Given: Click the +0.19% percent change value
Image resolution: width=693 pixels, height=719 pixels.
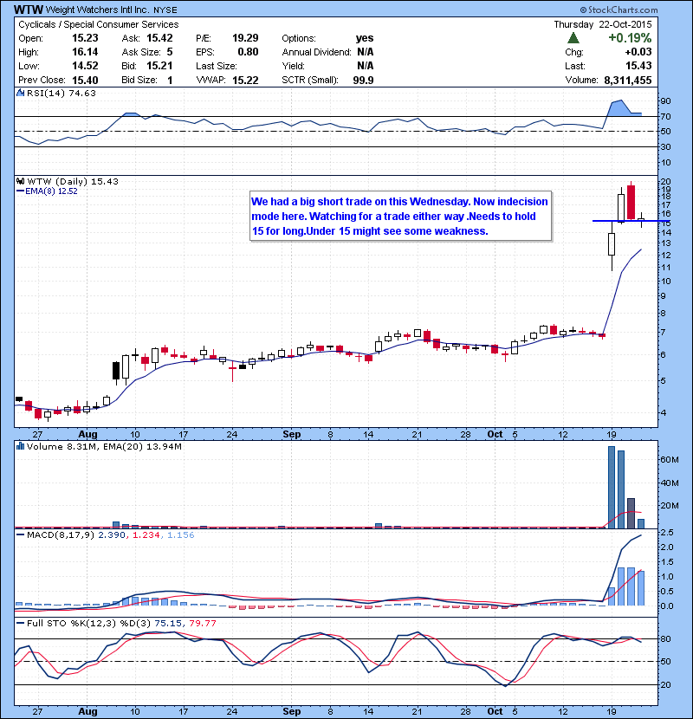Looking at the screenshot, I should [x=630, y=38].
